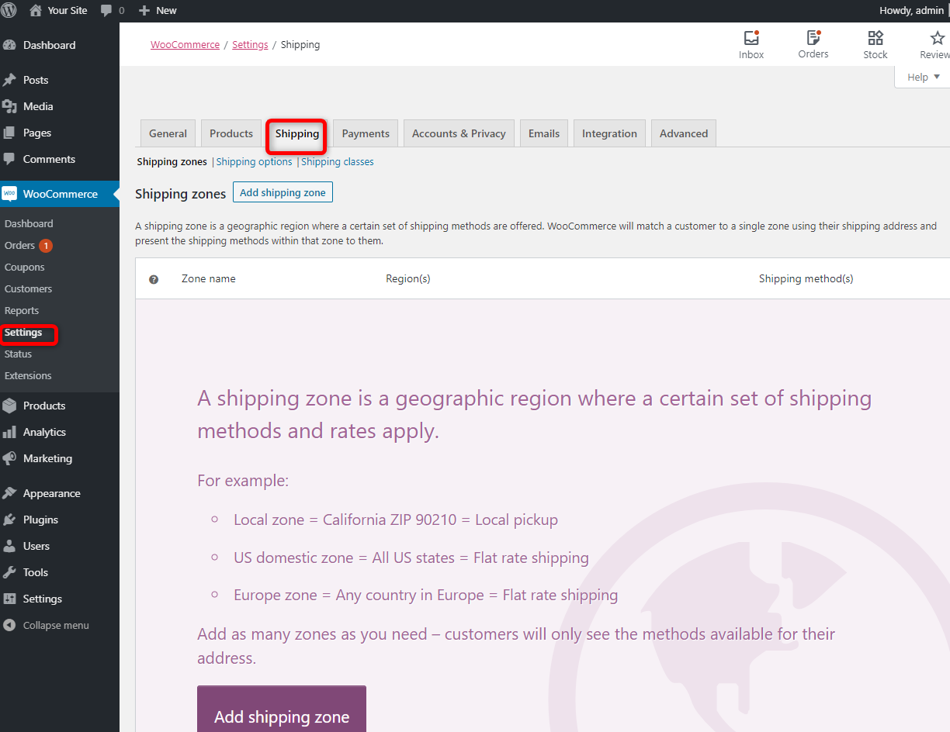Collapse the admin sidebar menu

click(x=56, y=625)
